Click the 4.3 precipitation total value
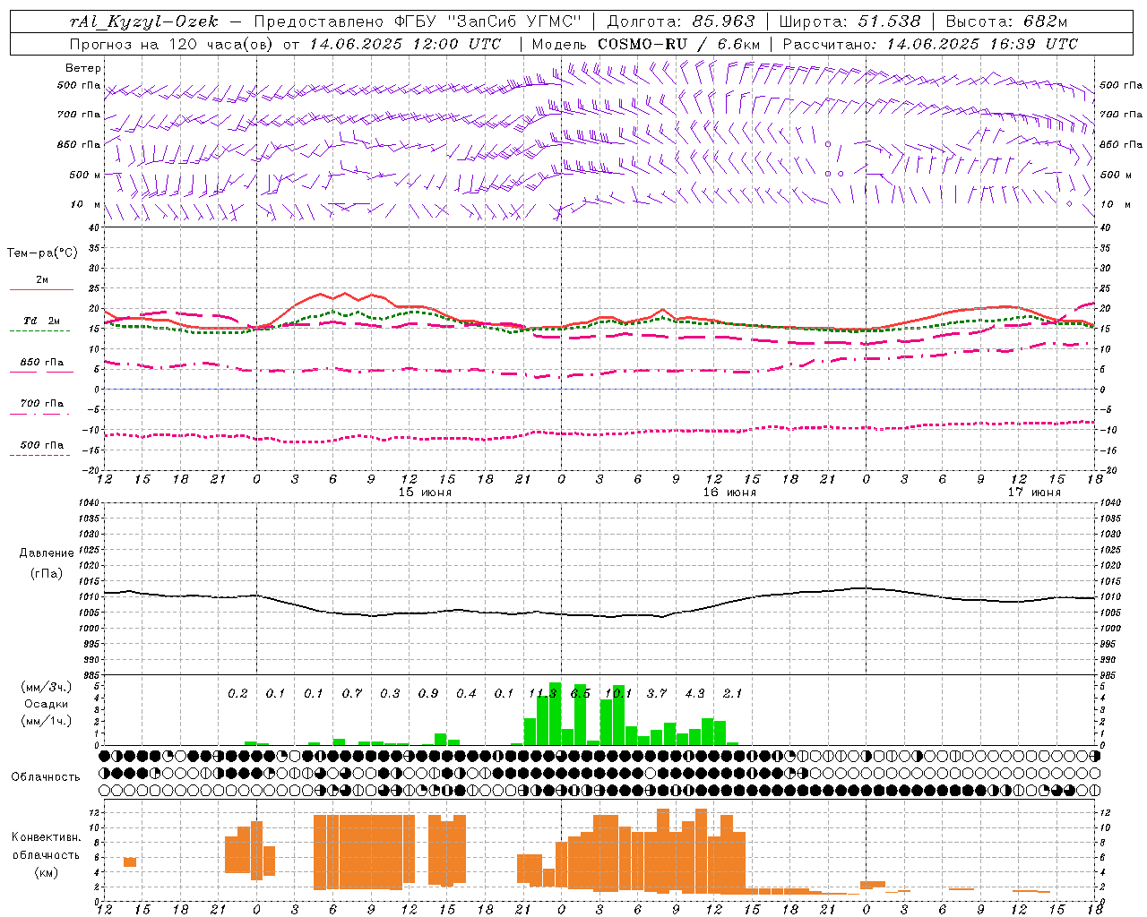The image size is (1147, 917). pyautogui.click(x=694, y=694)
